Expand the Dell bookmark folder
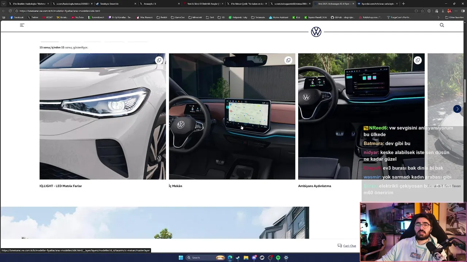Screen dimensions: 467x262 210,17
